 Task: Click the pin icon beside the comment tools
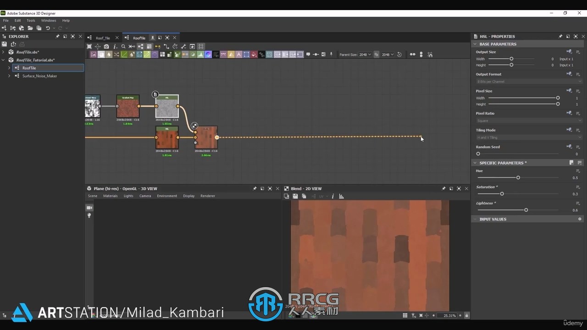coord(331,55)
